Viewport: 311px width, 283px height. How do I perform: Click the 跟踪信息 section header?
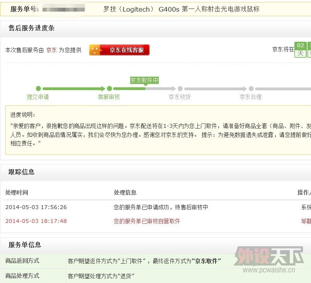(21, 172)
